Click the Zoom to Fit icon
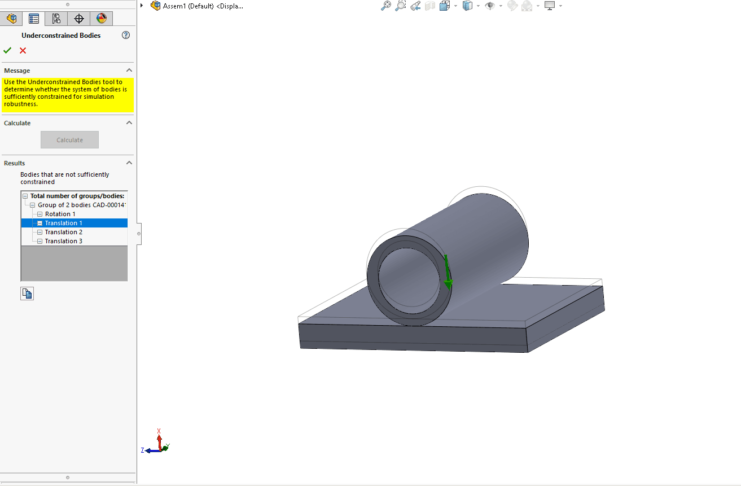 (386, 6)
